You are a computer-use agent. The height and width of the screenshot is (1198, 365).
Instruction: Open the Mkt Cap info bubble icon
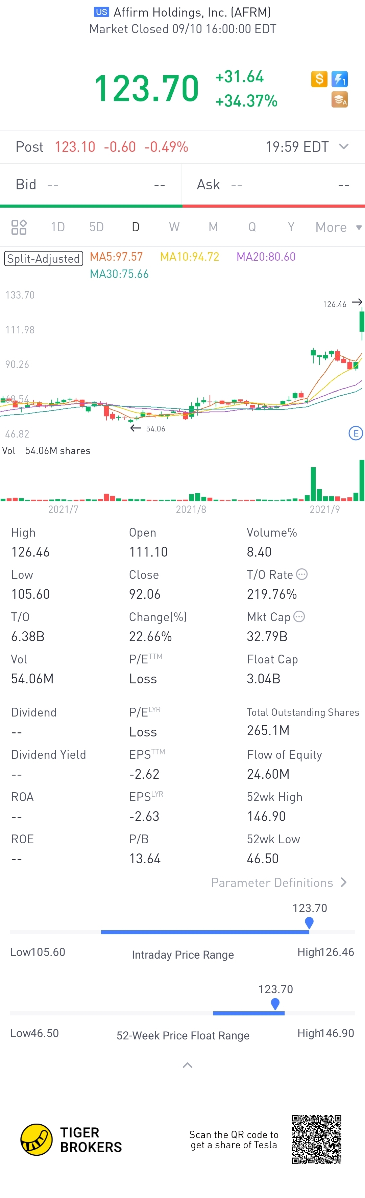pos(299,617)
